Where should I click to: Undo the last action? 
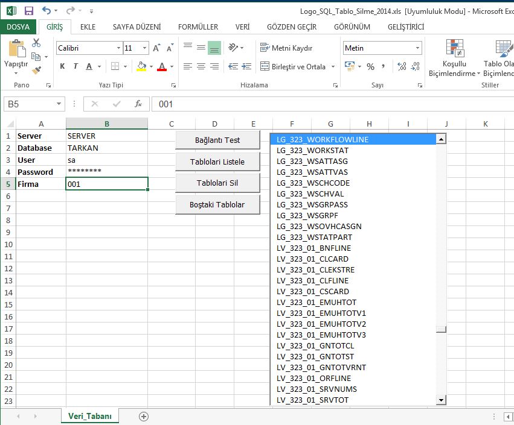[47, 11]
